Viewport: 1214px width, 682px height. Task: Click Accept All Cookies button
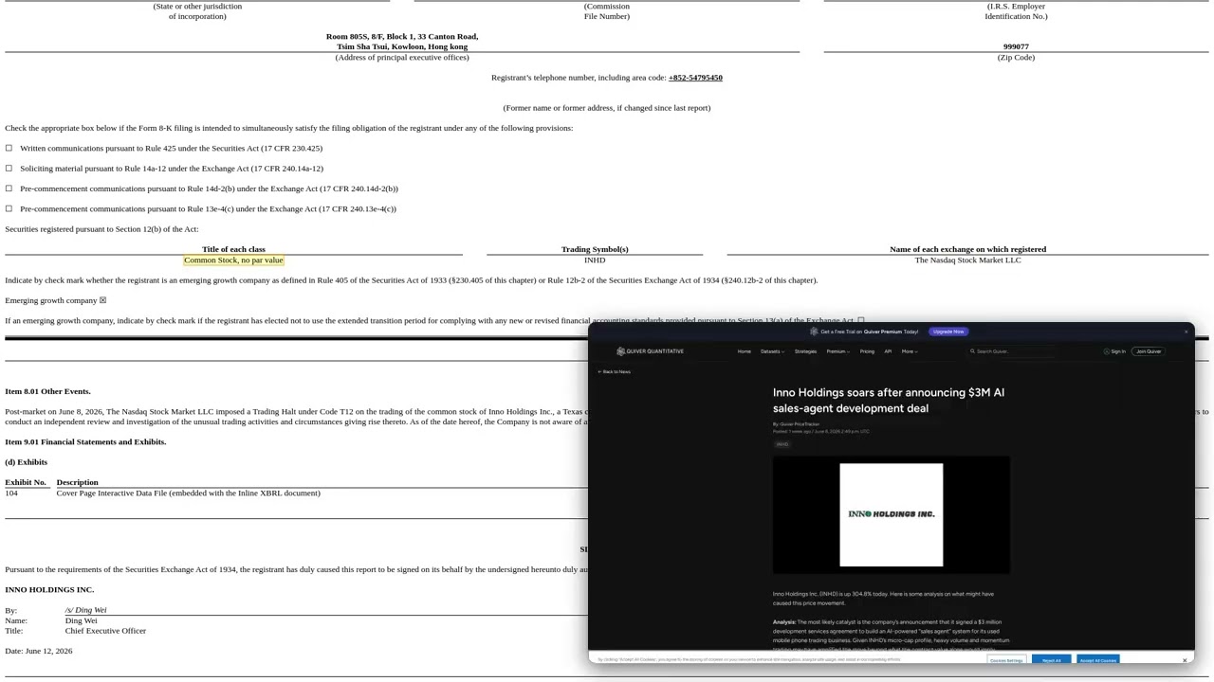coord(1097,660)
